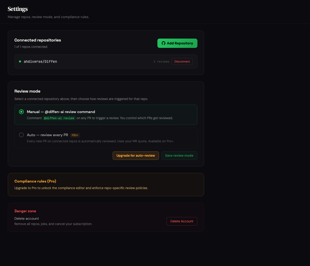Viewport: 310px width, 266px height.
Task: Click the 1 reviews counter
Action: click(161, 61)
